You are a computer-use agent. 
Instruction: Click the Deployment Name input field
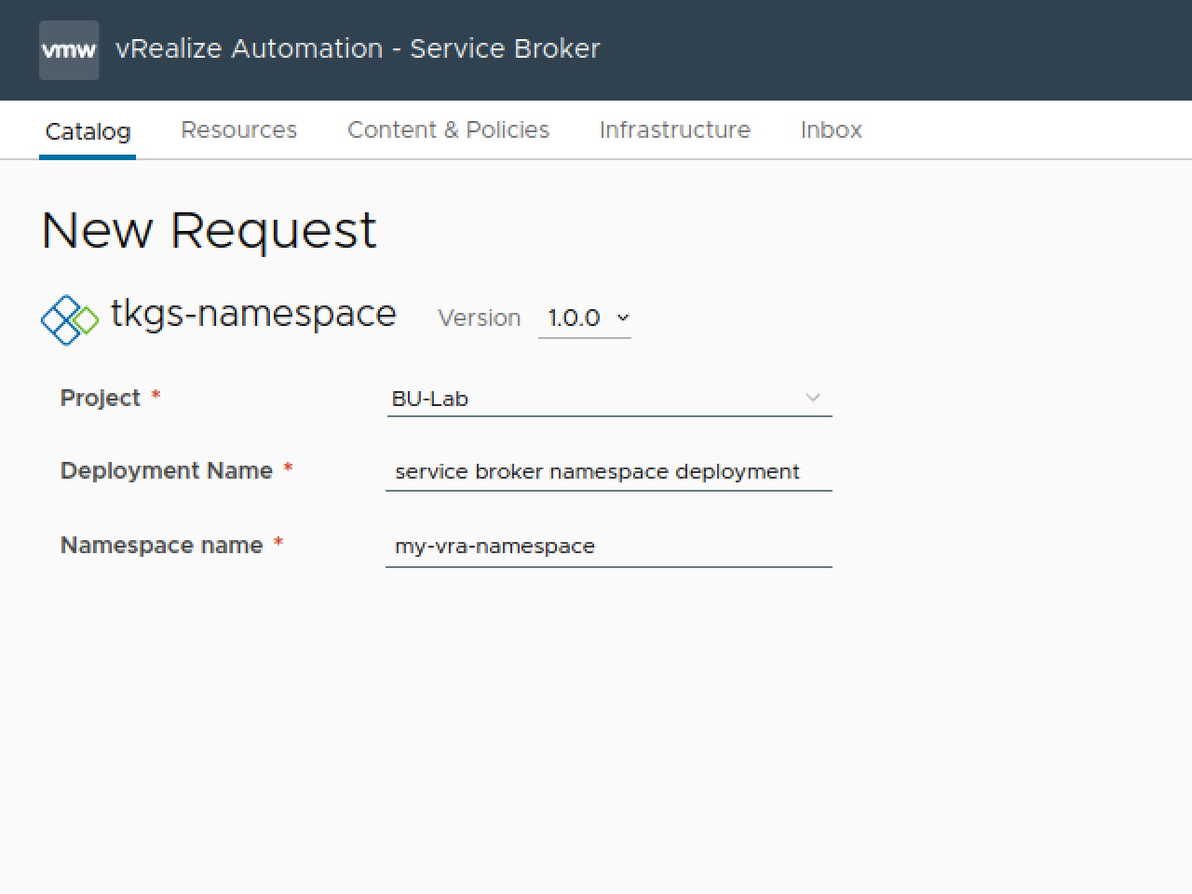pos(609,472)
